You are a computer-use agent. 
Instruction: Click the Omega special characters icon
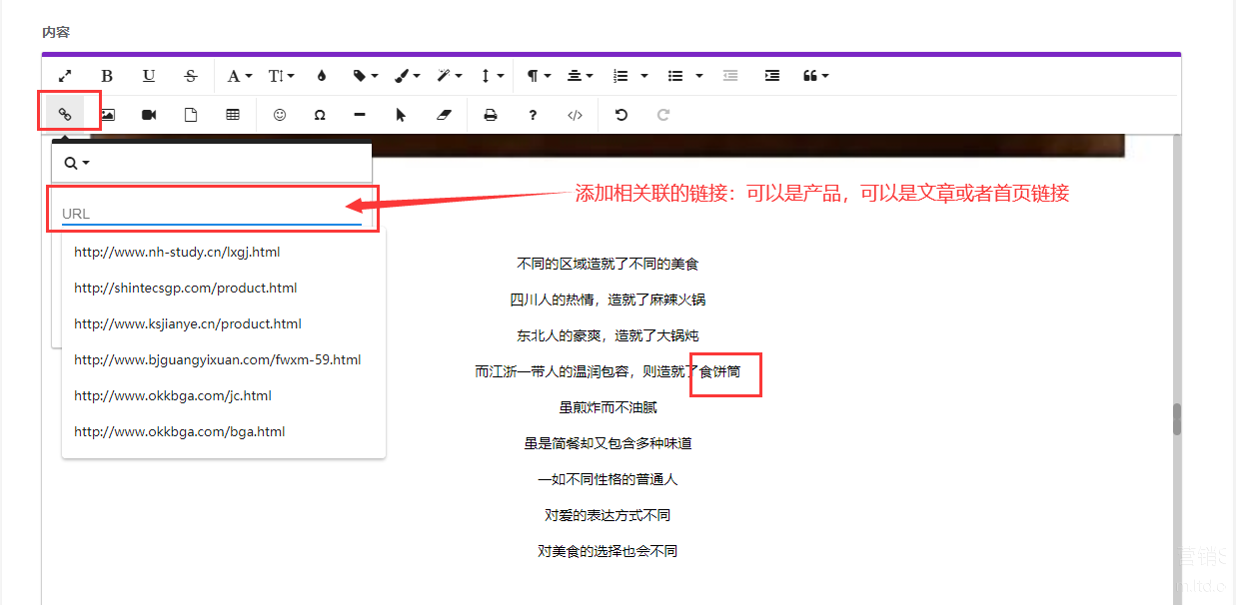point(320,115)
